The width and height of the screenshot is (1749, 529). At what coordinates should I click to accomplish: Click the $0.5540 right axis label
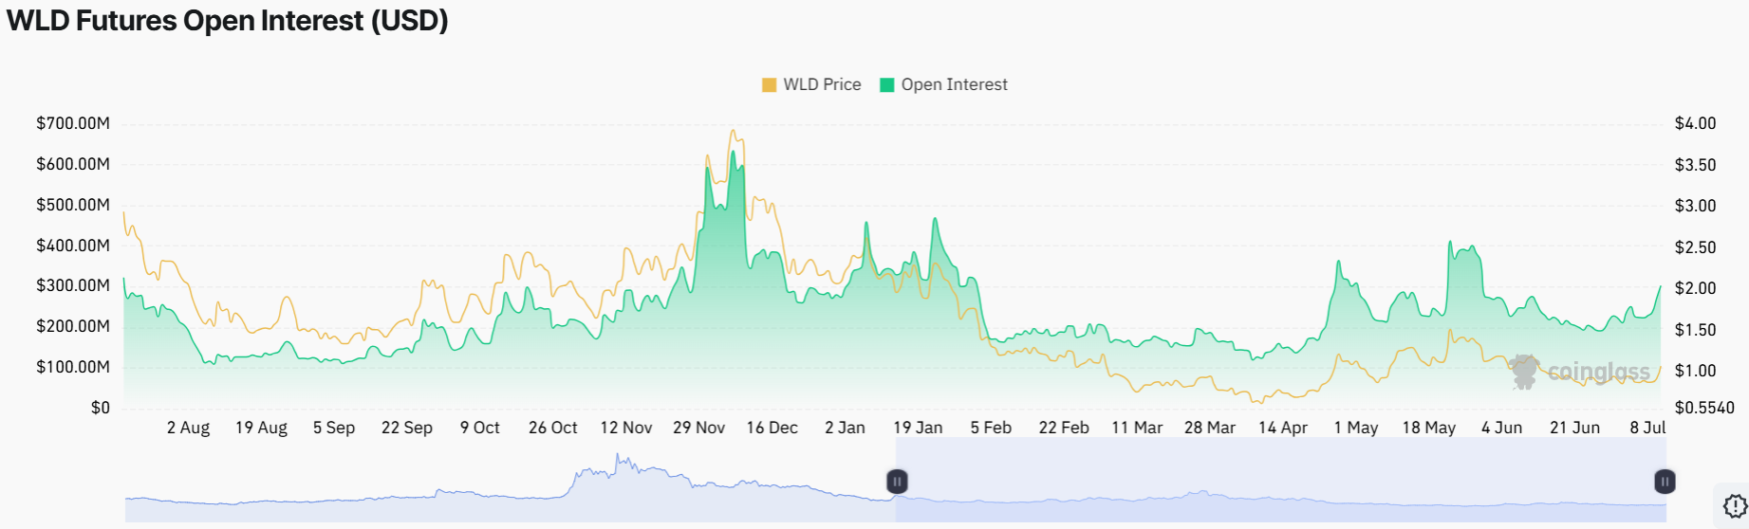point(1704,408)
